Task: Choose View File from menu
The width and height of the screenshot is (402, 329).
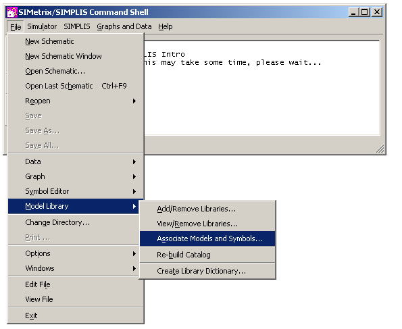Action: tap(76, 299)
